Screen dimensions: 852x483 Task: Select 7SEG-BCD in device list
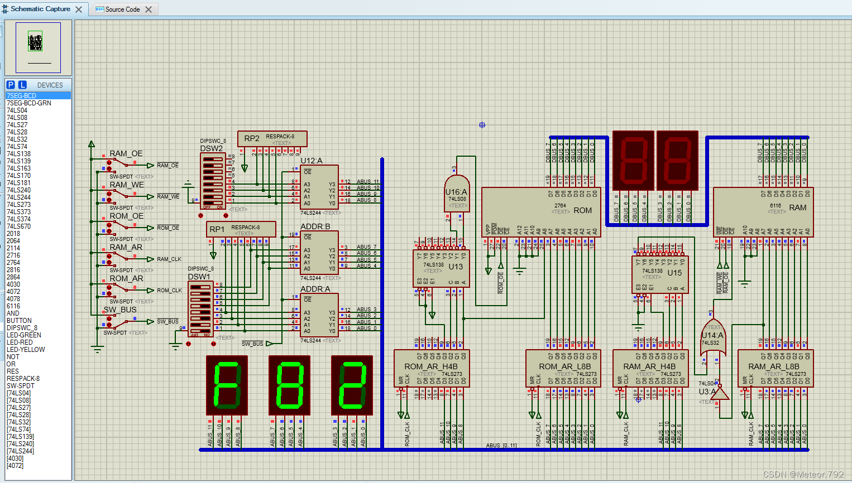point(38,96)
